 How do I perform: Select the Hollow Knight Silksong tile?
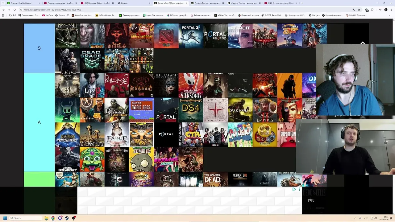pyautogui.click(x=191, y=85)
